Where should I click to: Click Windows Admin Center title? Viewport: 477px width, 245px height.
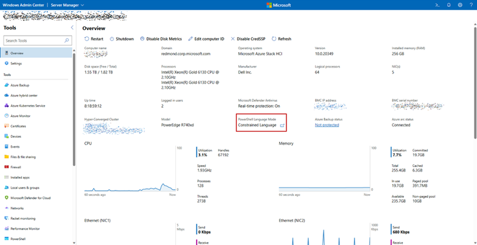pos(23,5)
